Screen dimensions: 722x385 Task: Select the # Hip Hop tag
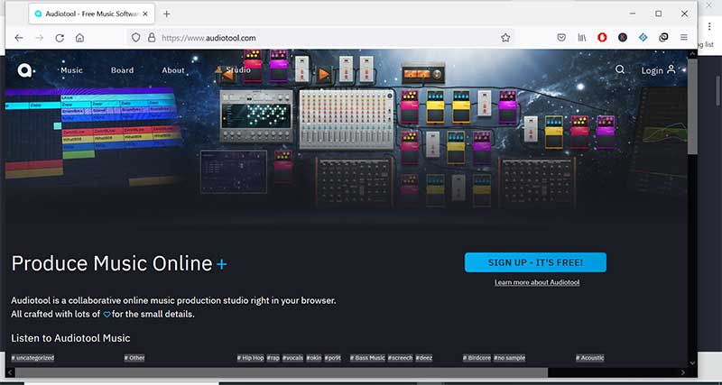(251, 358)
